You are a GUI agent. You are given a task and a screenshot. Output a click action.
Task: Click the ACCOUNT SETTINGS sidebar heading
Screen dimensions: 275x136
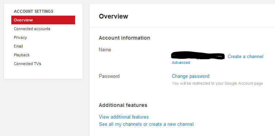34,11
